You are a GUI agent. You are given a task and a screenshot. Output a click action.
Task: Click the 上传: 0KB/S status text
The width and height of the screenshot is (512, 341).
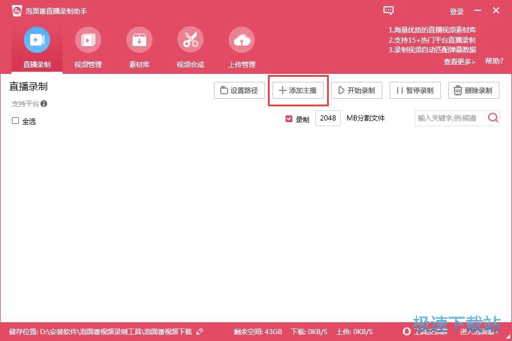(354, 332)
